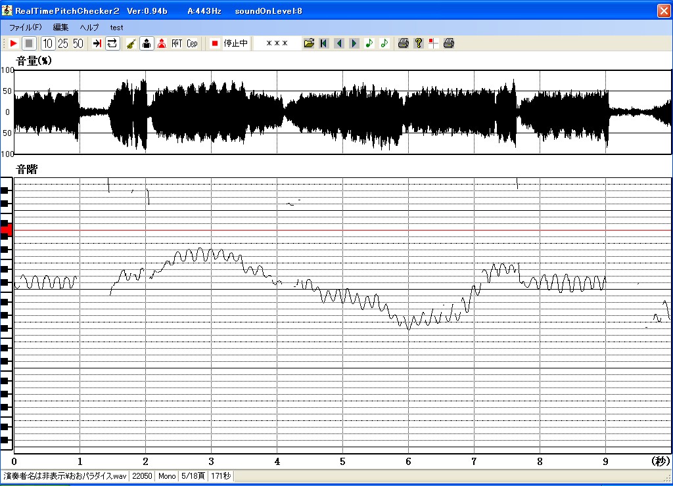Click the 9 second mark on time axis
The image size is (673, 486).
(x=605, y=462)
